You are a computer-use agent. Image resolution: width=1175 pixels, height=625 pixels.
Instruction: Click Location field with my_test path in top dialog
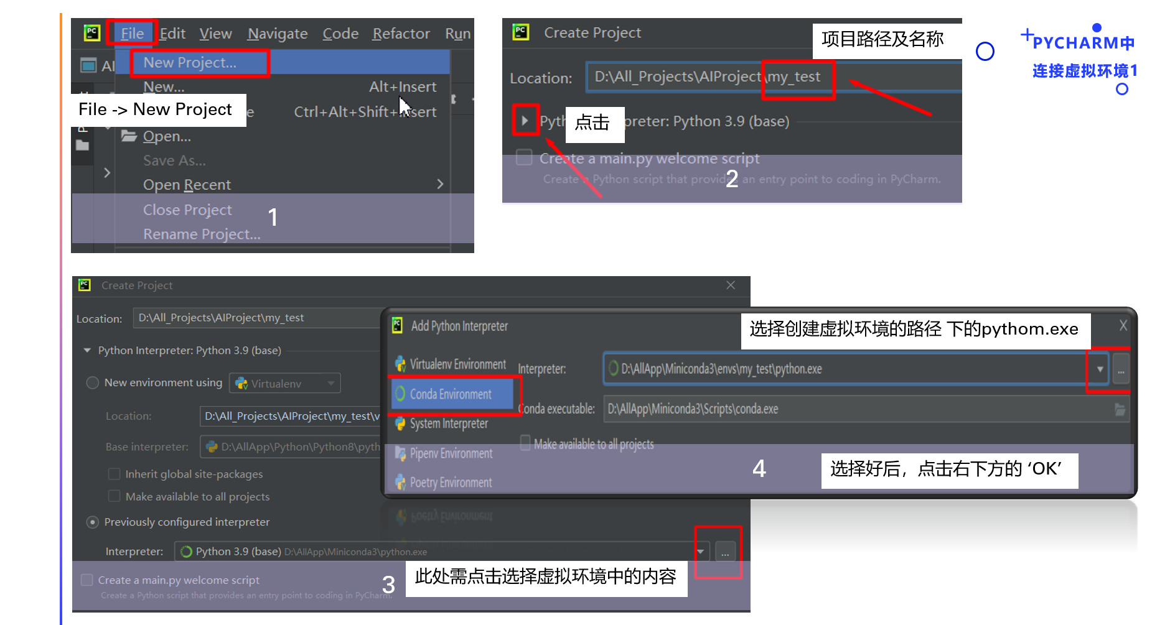pyautogui.click(x=774, y=77)
